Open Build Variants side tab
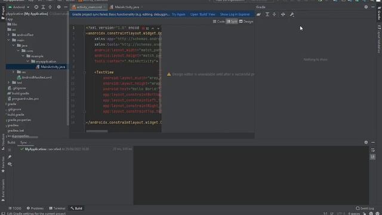The height and width of the screenshot is (215, 382). [3, 190]
